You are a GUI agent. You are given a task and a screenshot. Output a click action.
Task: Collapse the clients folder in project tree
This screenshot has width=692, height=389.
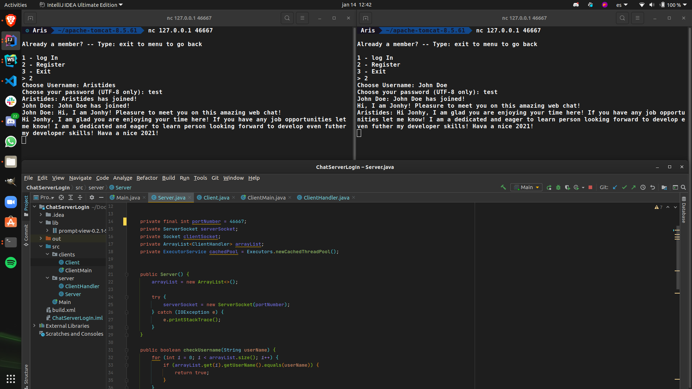pyautogui.click(x=47, y=254)
